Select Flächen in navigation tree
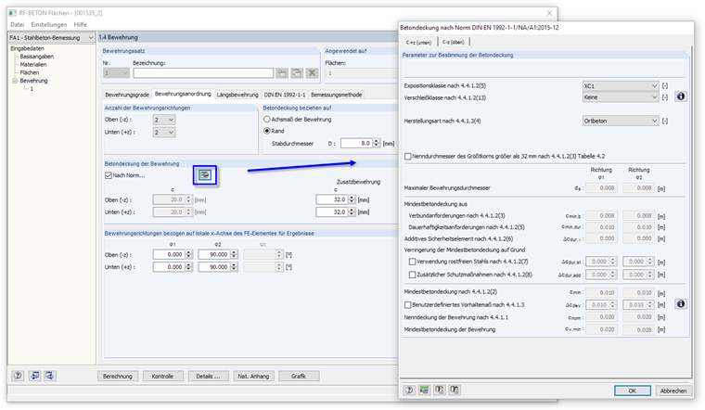 coord(30,73)
